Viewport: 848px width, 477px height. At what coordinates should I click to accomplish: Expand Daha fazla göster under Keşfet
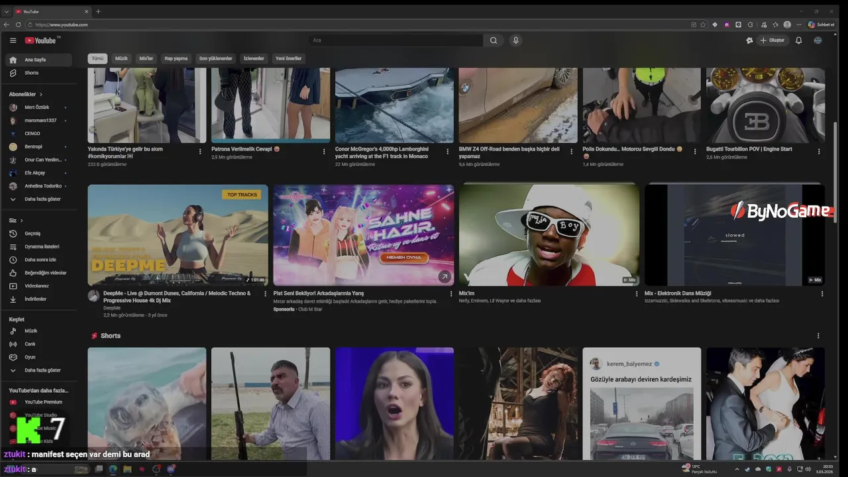(38, 370)
